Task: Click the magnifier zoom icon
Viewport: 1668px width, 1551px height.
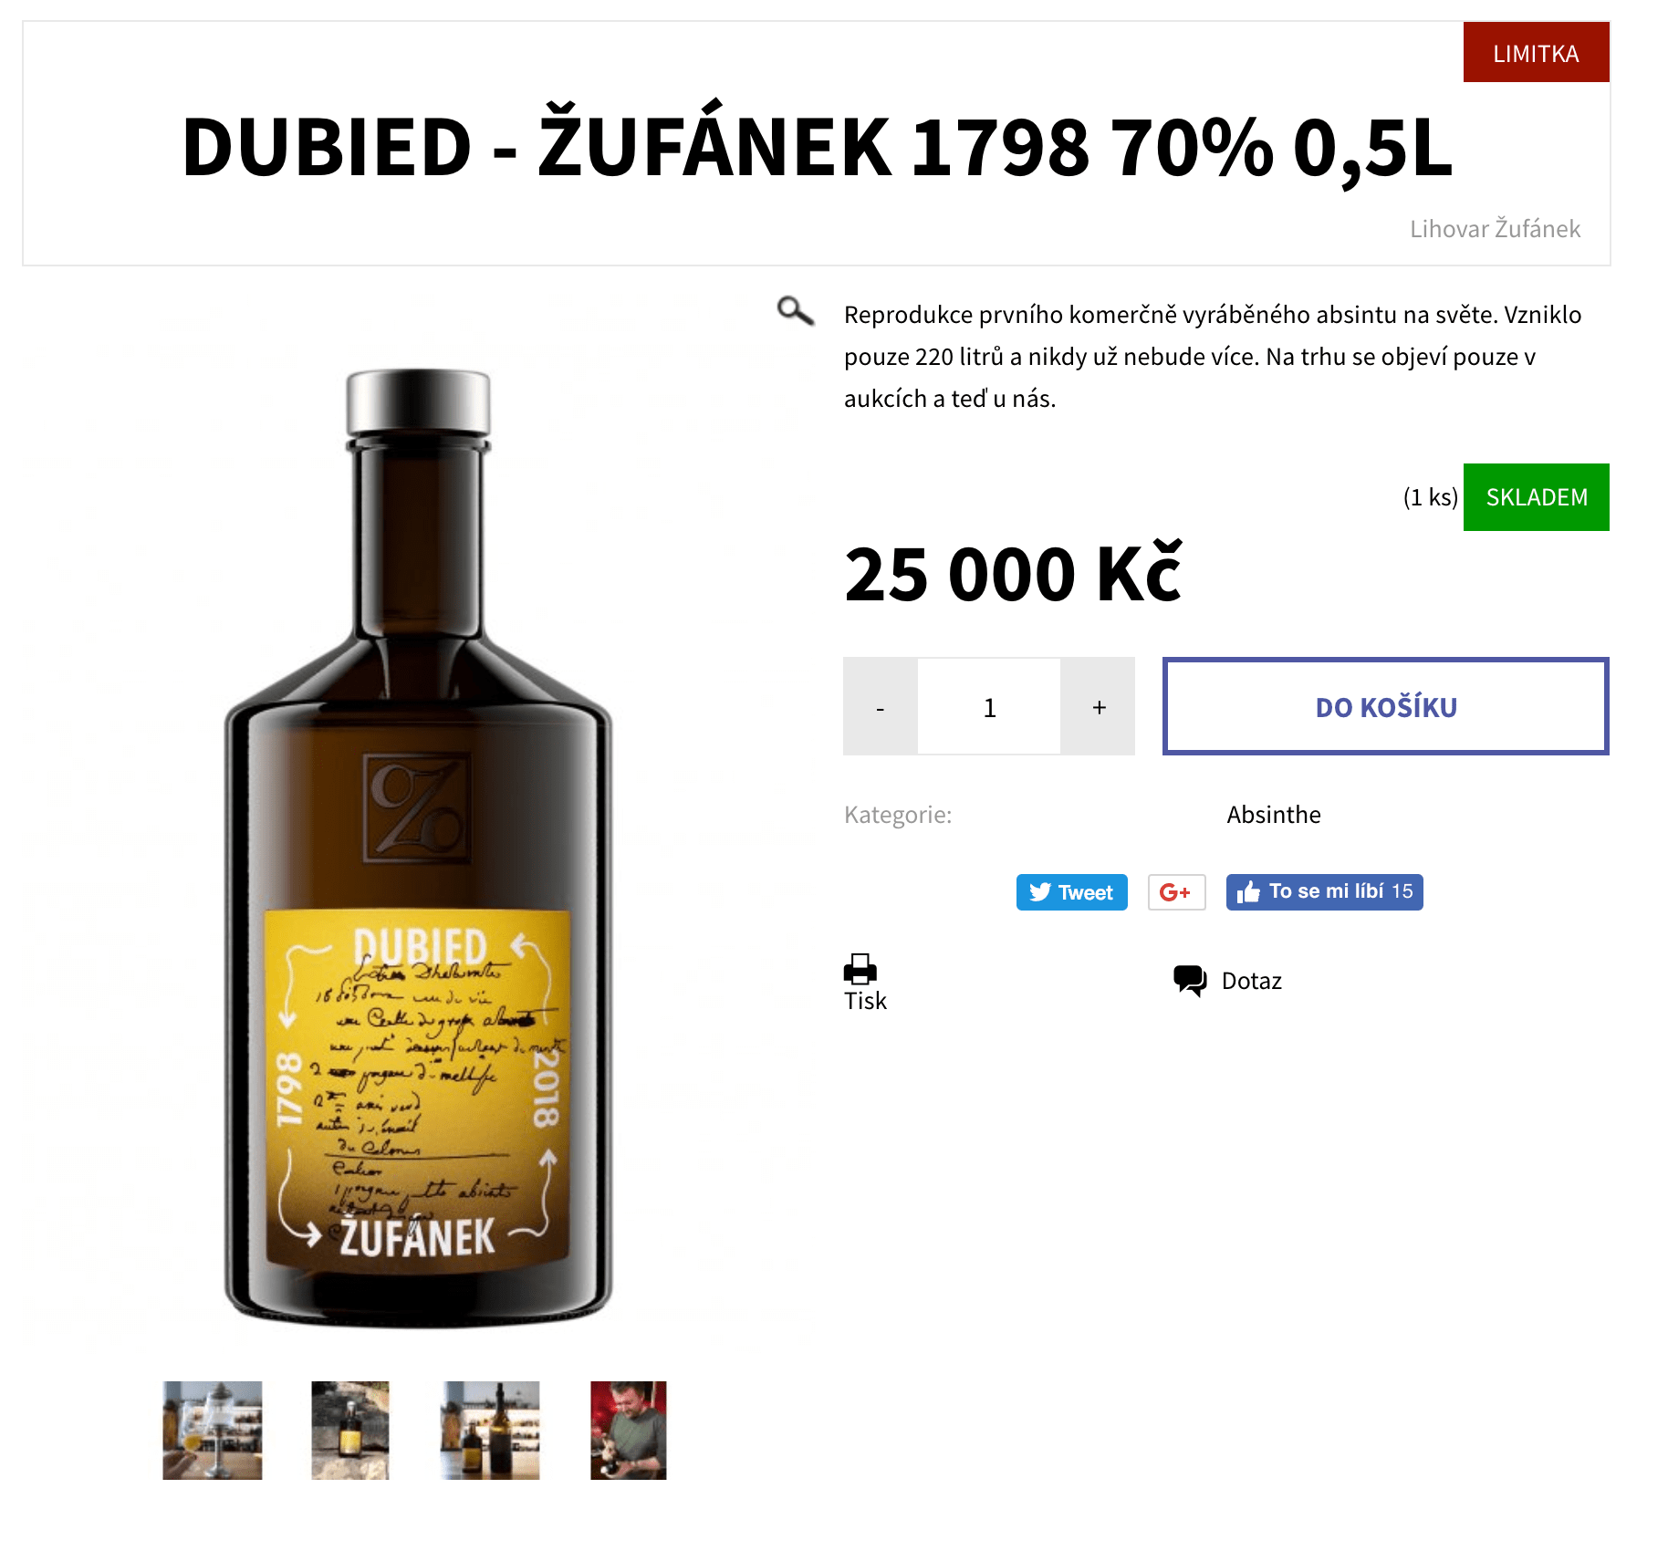Action: [795, 311]
